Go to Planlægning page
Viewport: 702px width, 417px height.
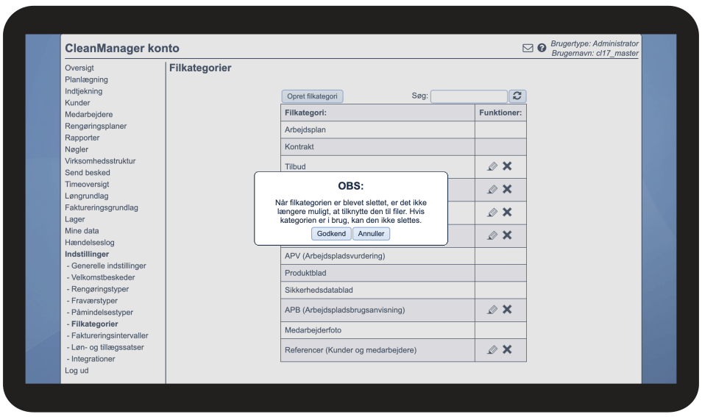coord(86,79)
